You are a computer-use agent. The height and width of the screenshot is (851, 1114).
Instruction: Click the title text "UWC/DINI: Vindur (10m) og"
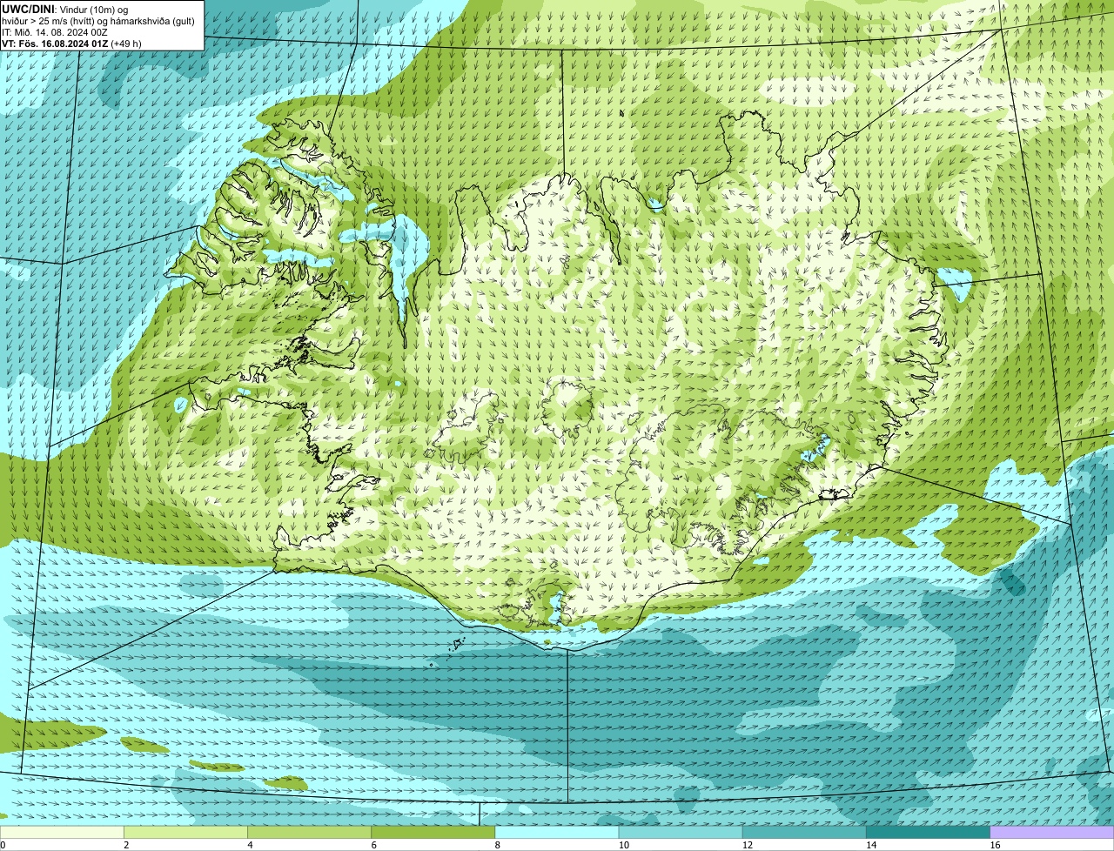tap(65, 9)
